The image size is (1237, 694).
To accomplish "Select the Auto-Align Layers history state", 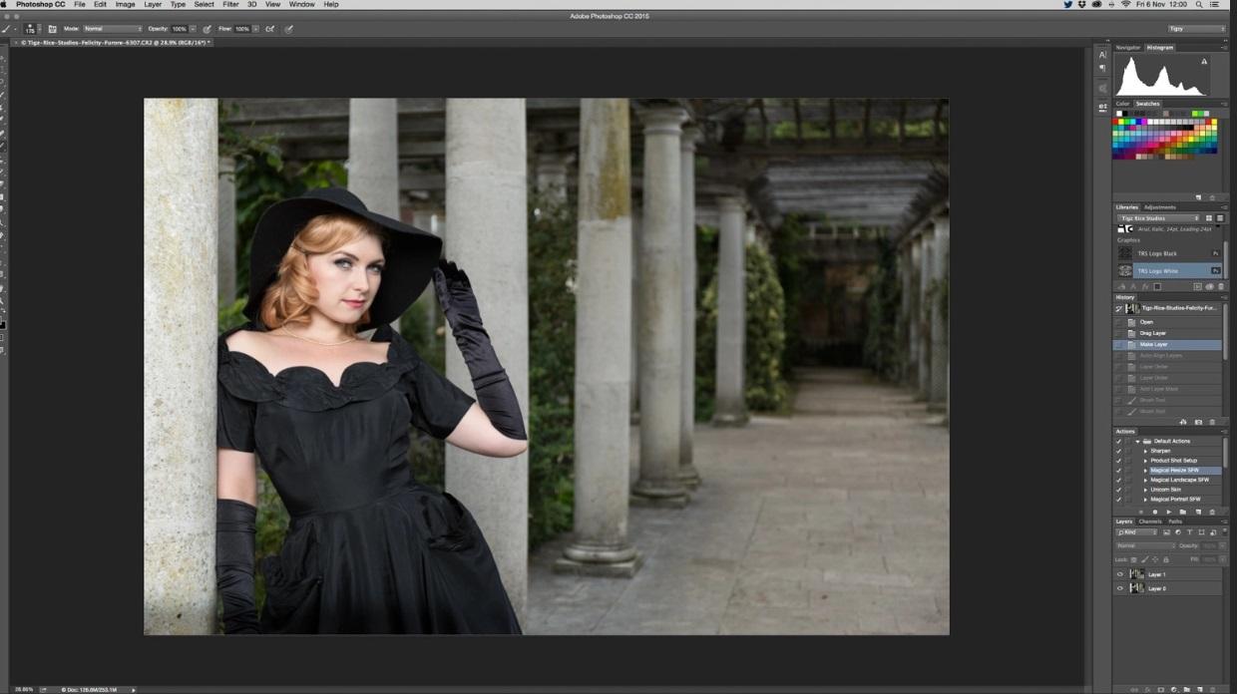I will point(1167,356).
